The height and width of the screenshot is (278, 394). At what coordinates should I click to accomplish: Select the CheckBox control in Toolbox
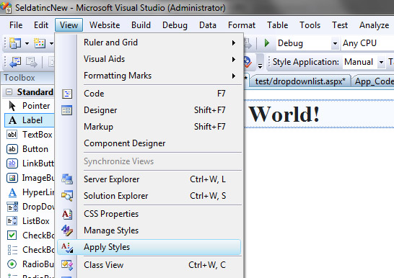click(30, 236)
